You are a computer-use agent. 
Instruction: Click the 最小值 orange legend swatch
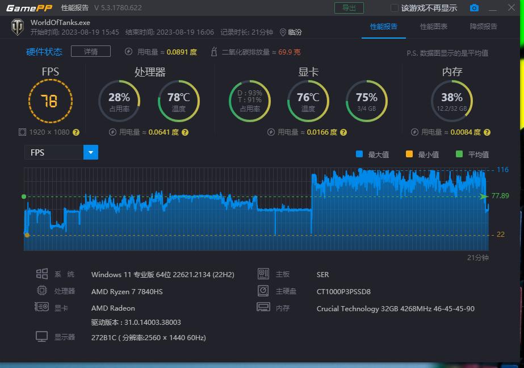point(409,154)
